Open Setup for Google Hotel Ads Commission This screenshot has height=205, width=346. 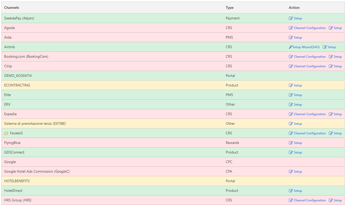298,172
